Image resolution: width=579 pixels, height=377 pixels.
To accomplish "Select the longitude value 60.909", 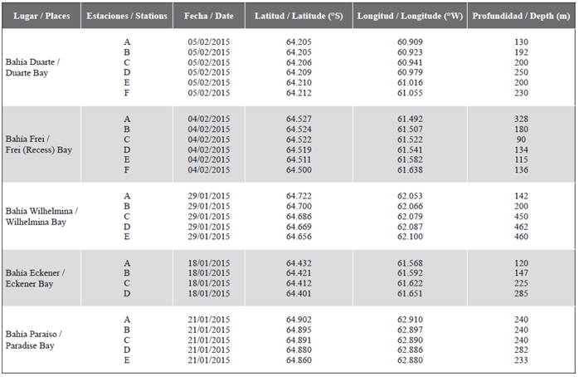I will coord(410,42).
